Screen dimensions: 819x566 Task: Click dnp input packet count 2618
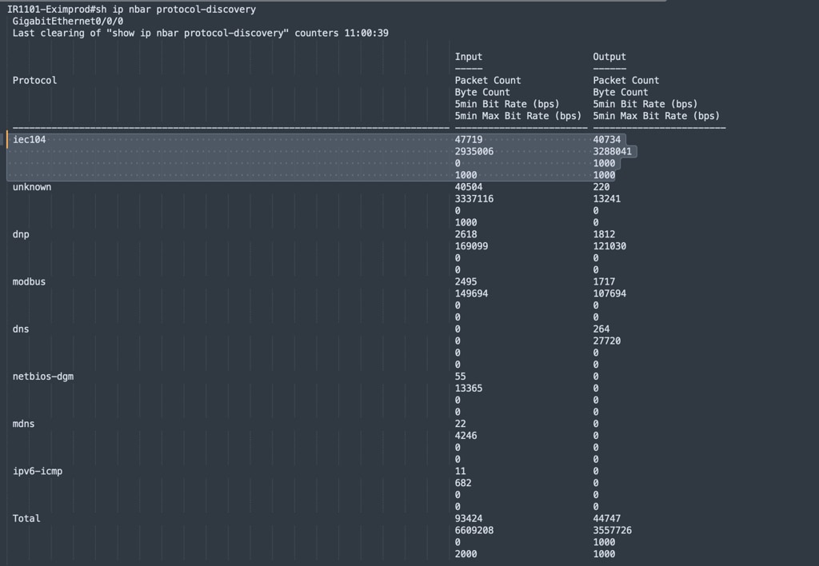pos(466,234)
